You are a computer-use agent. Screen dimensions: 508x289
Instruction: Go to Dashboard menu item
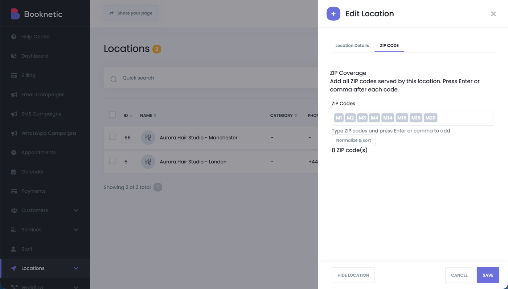click(45, 56)
